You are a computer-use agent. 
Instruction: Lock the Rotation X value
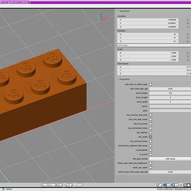click(x=188, y=34)
